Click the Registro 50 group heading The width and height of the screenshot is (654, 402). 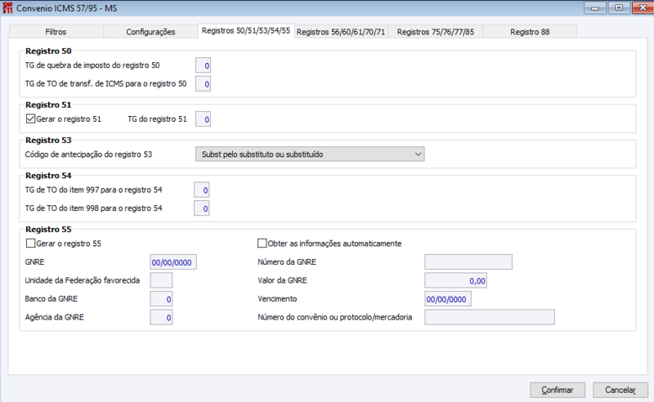pos(48,51)
